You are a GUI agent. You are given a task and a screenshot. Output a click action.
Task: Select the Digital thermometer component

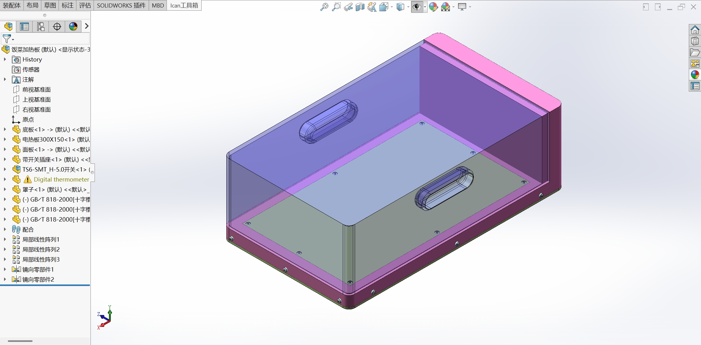61,179
